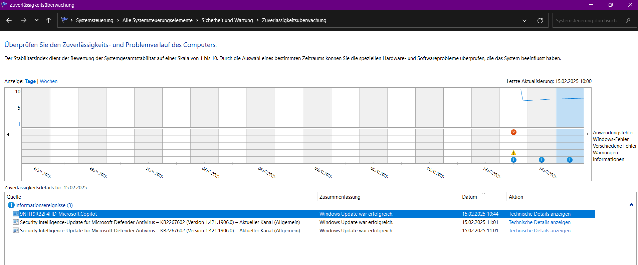Open the address bar history dropdown

[x=524, y=20]
